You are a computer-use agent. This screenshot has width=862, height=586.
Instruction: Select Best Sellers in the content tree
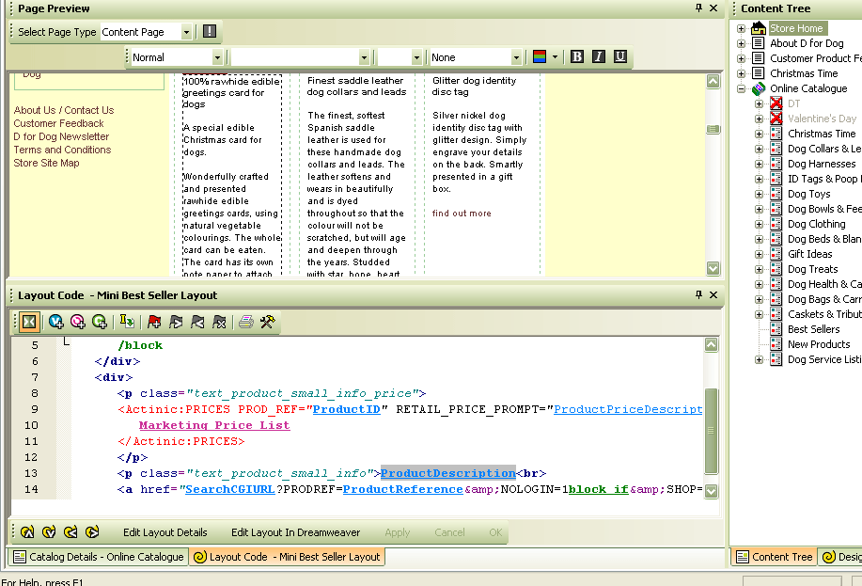pos(813,329)
